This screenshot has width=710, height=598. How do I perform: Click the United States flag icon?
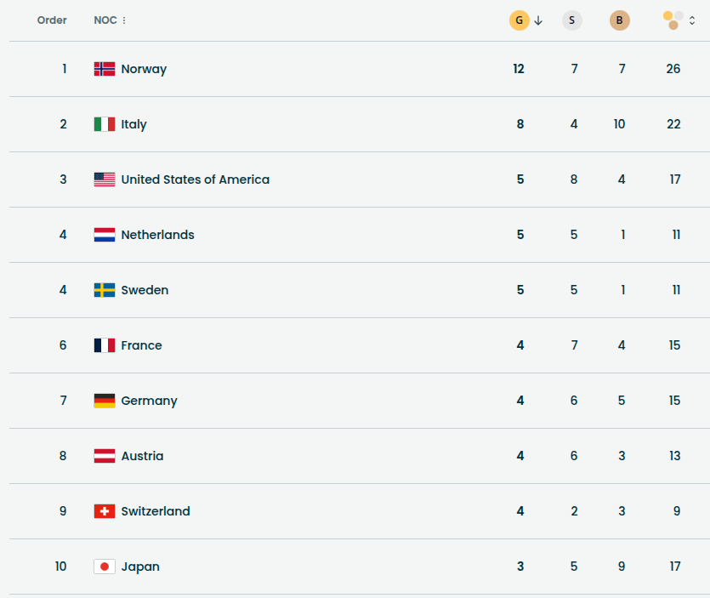(104, 179)
